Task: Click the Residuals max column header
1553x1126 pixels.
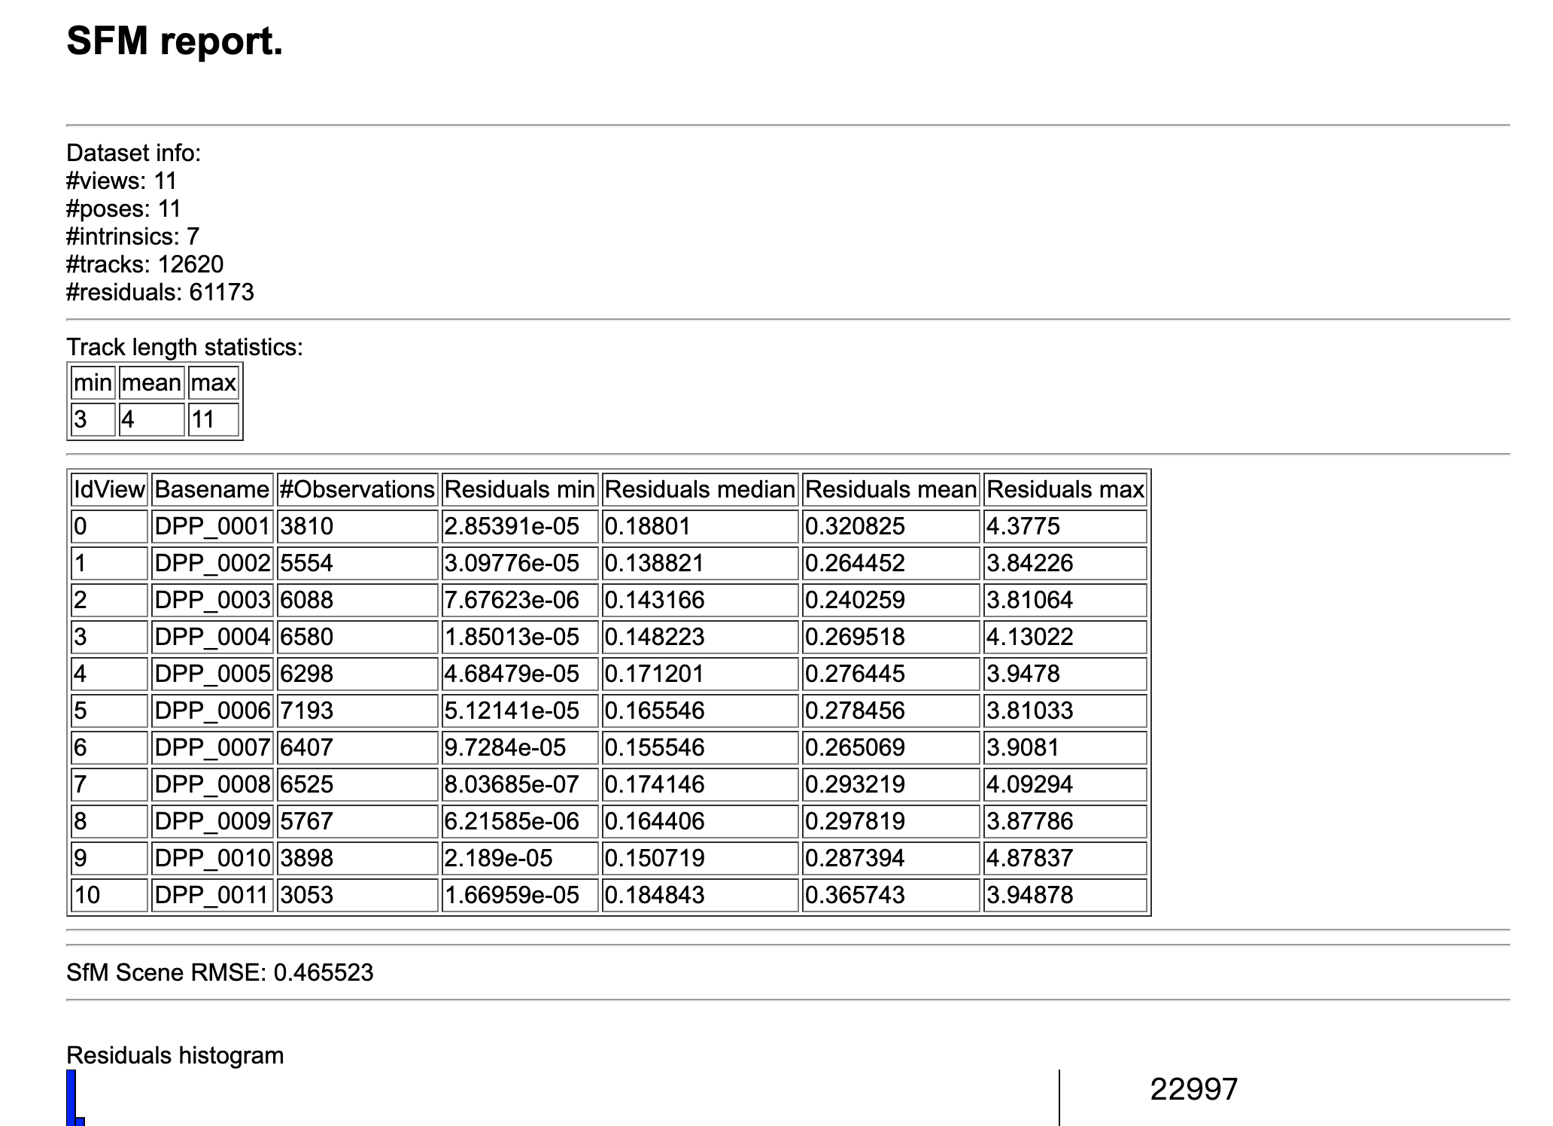Action: [1065, 490]
